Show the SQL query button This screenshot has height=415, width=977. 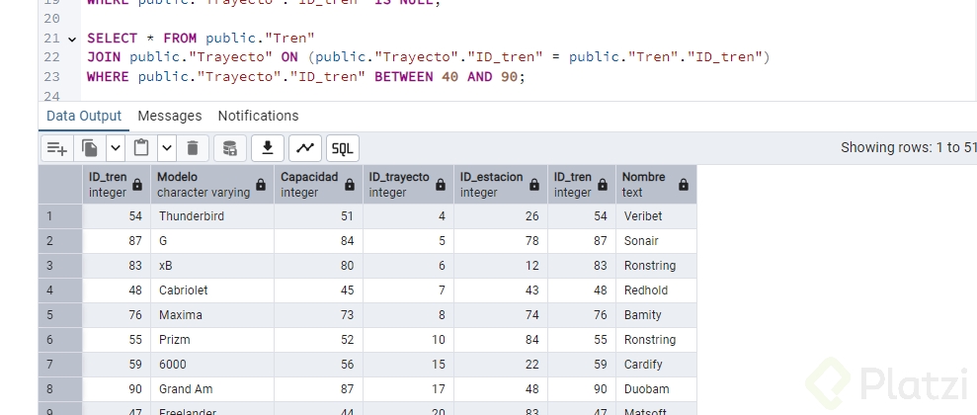coord(343,148)
